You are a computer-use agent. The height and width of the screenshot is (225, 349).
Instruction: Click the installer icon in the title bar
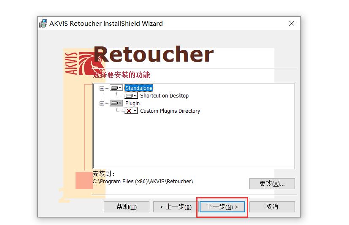coord(43,23)
